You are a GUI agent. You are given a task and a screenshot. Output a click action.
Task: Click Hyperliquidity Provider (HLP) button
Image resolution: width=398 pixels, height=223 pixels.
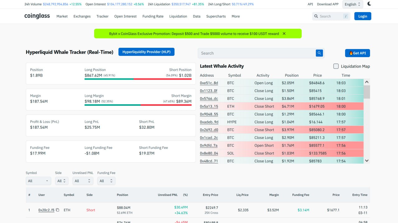tap(146, 52)
